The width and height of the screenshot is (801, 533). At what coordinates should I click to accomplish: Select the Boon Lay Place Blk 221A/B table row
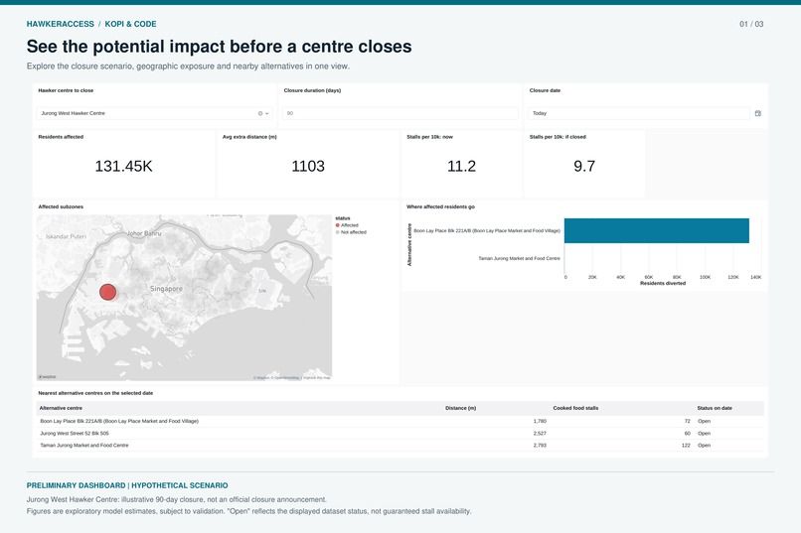pos(400,421)
